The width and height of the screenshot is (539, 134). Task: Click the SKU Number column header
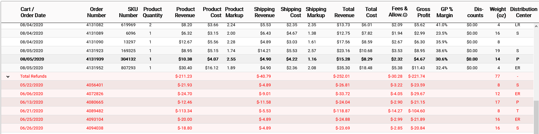click(128, 12)
